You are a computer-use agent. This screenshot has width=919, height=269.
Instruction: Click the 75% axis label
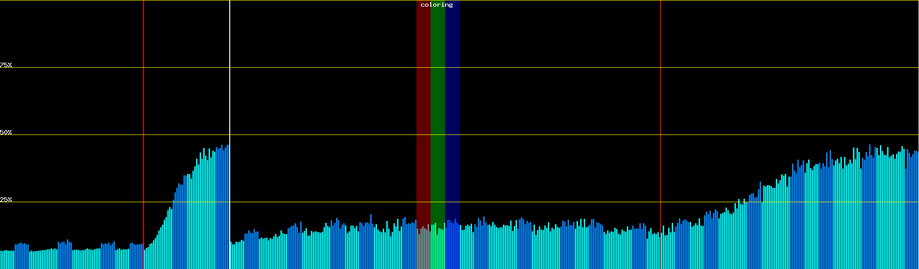pos(6,65)
